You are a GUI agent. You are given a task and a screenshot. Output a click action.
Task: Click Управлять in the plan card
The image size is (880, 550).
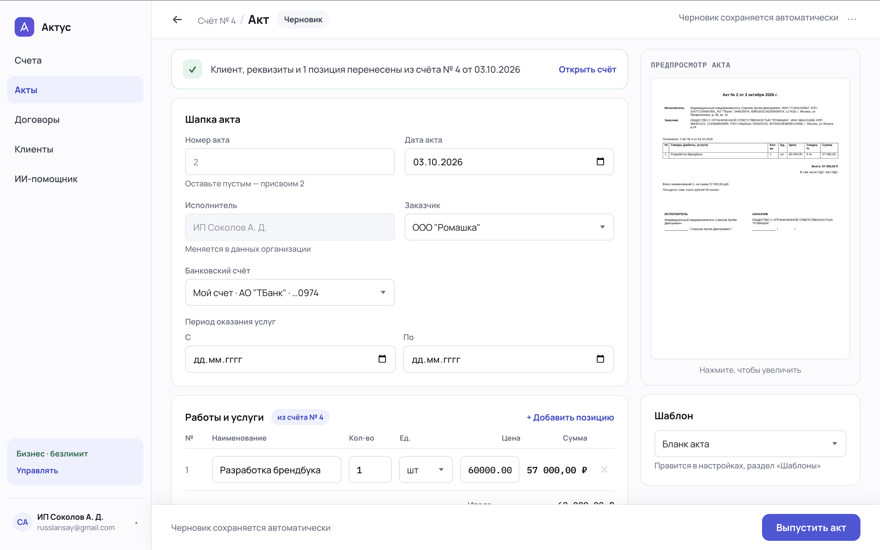tap(37, 470)
